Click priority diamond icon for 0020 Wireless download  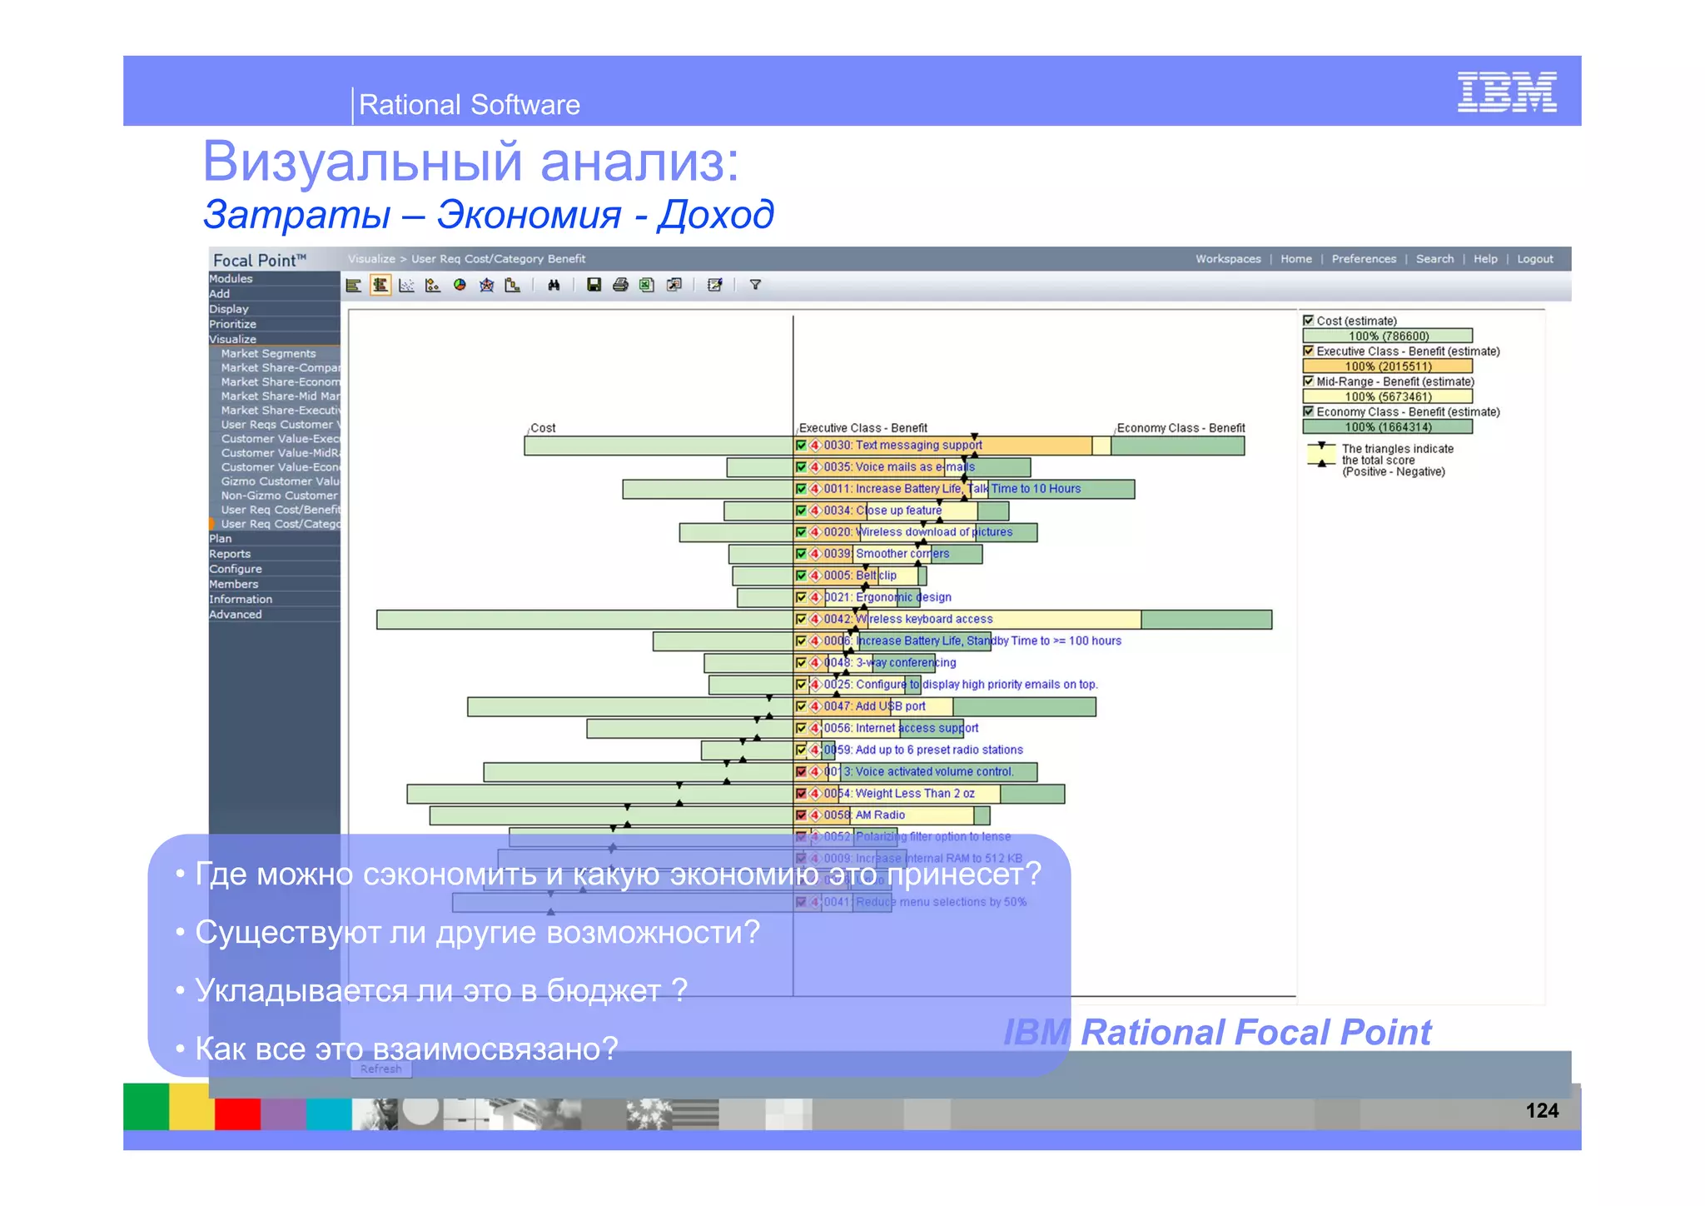tap(815, 532)
